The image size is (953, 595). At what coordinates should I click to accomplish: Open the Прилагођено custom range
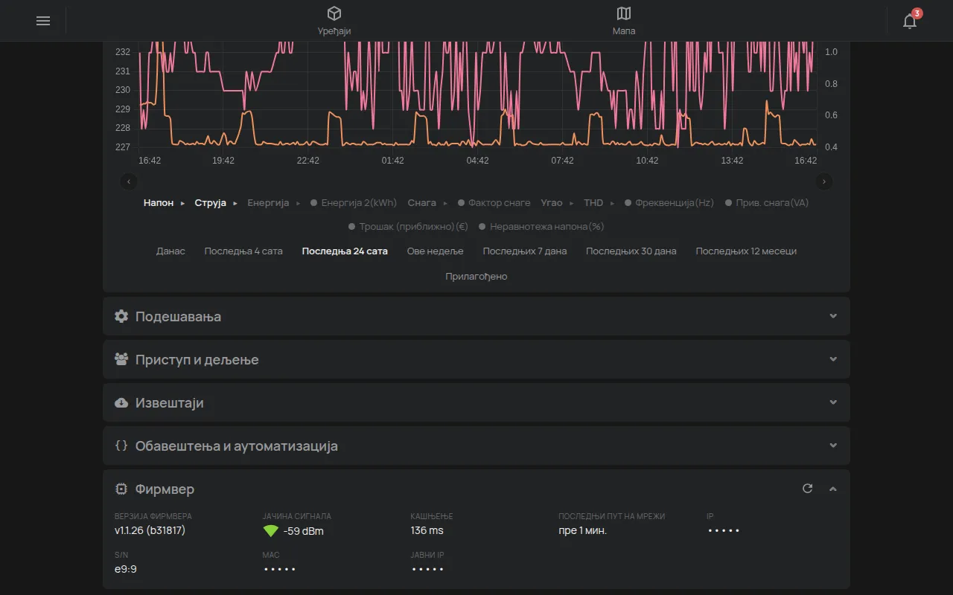[x=476, y=277]
